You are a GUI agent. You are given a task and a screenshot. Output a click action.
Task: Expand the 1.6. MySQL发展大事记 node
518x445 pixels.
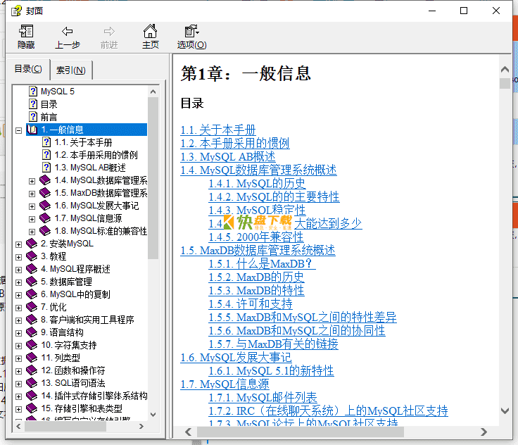pyautogui.click(x=32, y=206)
